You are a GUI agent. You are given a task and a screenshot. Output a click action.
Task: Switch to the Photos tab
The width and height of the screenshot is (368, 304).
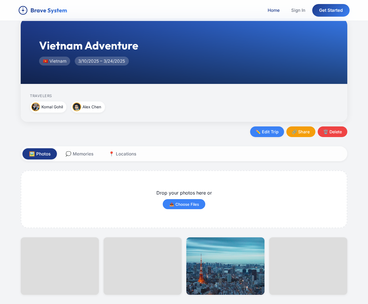coord(40,154)
